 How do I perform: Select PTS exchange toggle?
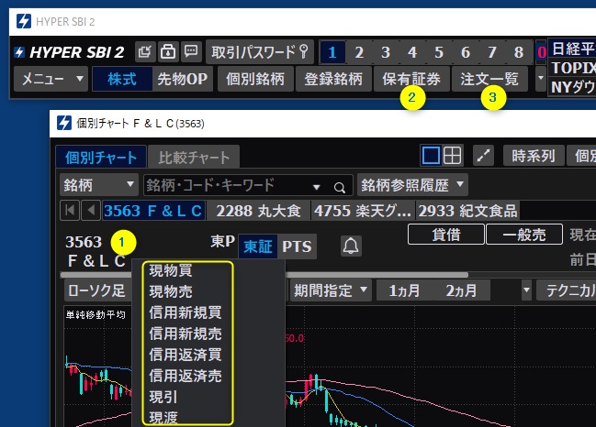pos(297,246)
